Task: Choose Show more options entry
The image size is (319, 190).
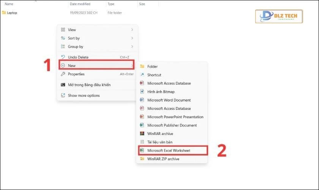Action: (x=84, y=95)
